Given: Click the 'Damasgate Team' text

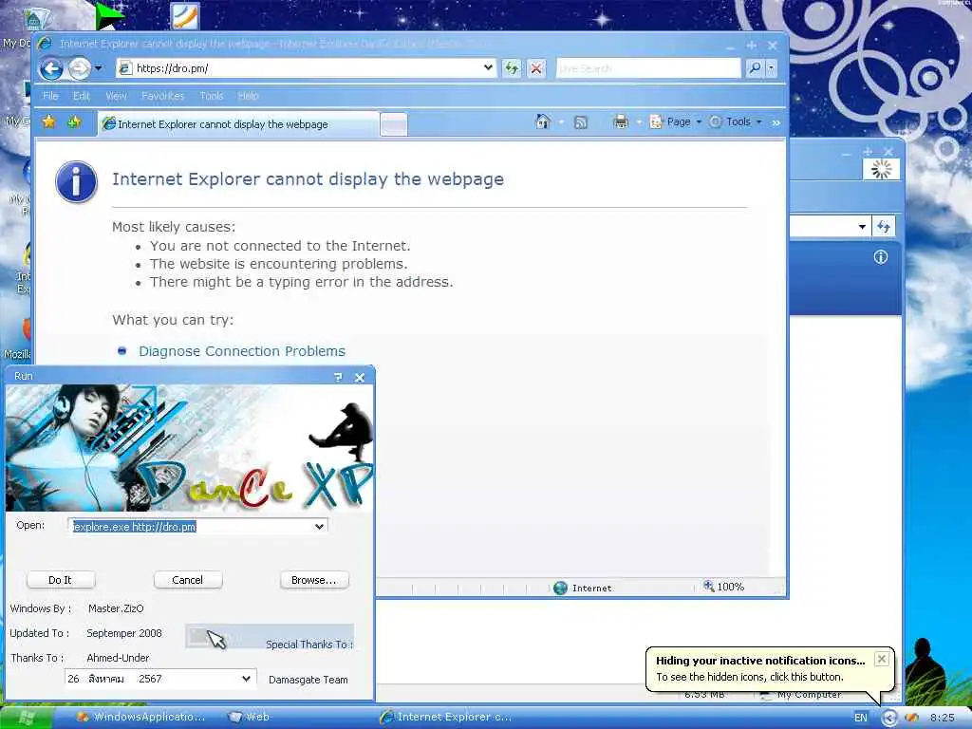Looking at the screenshot, I should click(308, 680).
